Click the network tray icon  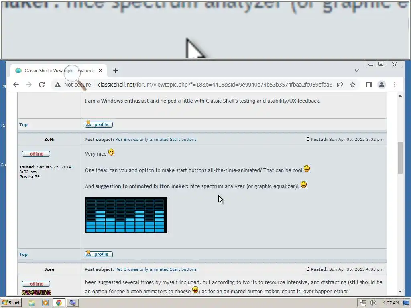[363, 303]
